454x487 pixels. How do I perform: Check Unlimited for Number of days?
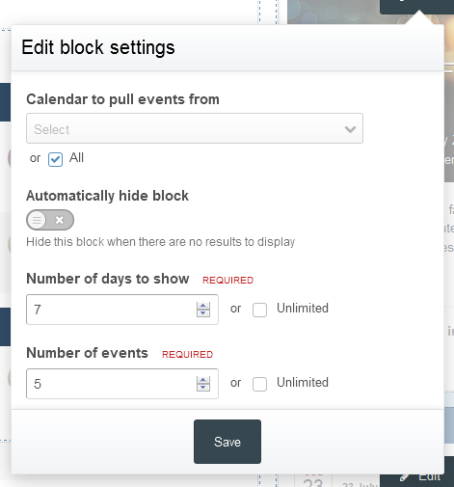[x=259, y=310]
